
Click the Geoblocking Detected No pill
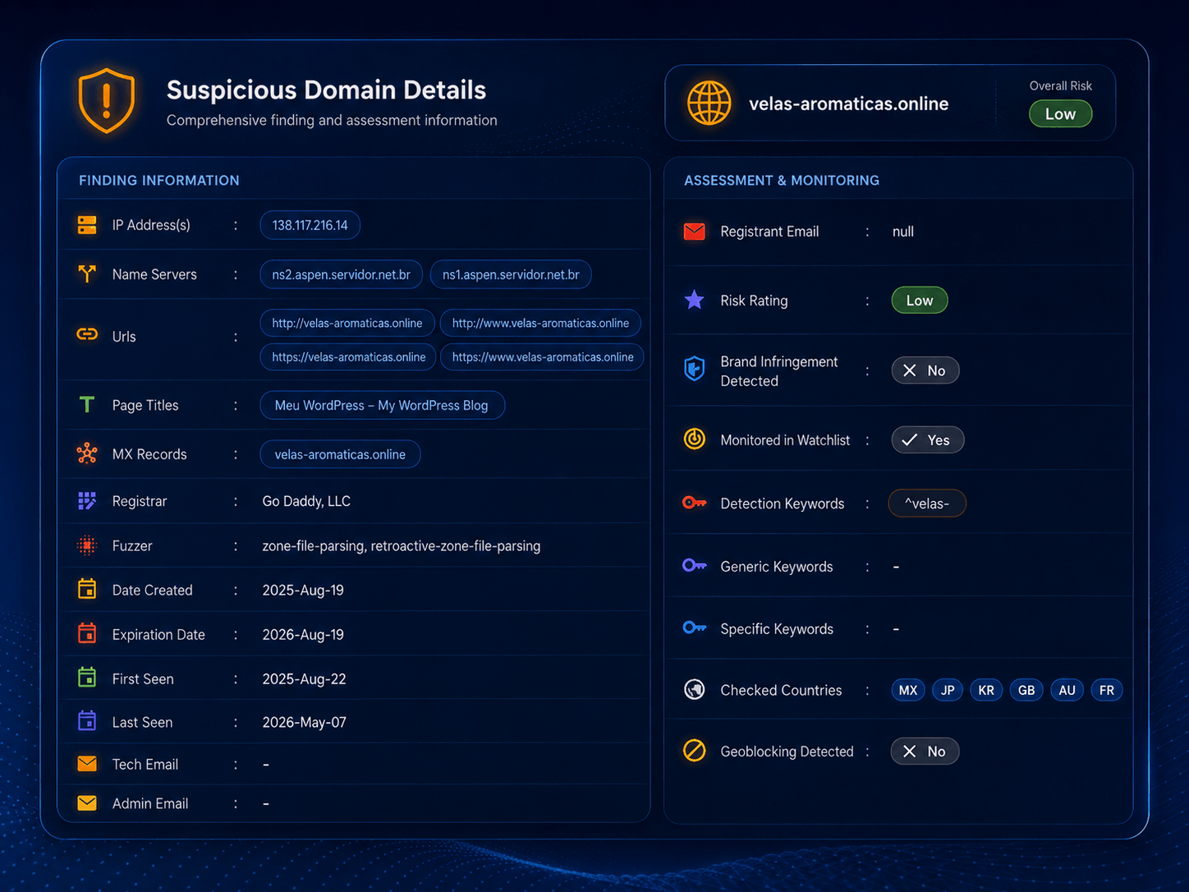(925, 752)
